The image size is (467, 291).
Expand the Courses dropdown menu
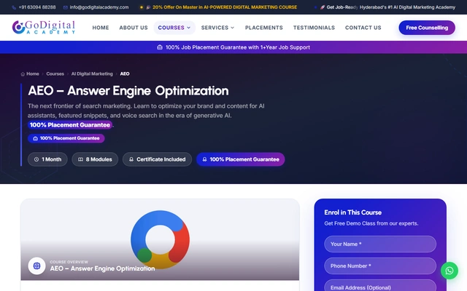click(174, 28)
